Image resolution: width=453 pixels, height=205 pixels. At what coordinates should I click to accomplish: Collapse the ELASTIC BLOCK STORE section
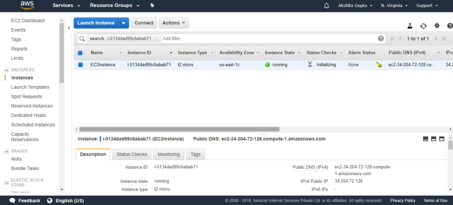[x=7, y=183]
